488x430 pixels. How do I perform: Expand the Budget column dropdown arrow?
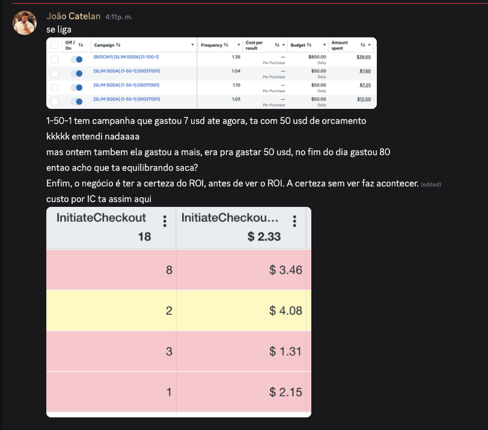point(325,45)
